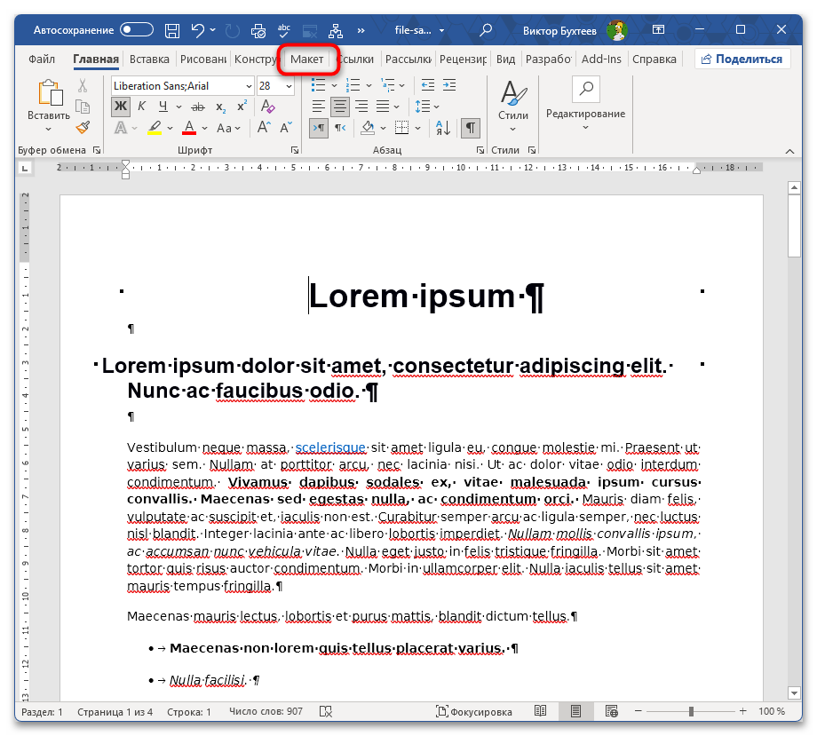Sort the selection alphabetically
The image size is (817, 736).
[x=443, y=128]
